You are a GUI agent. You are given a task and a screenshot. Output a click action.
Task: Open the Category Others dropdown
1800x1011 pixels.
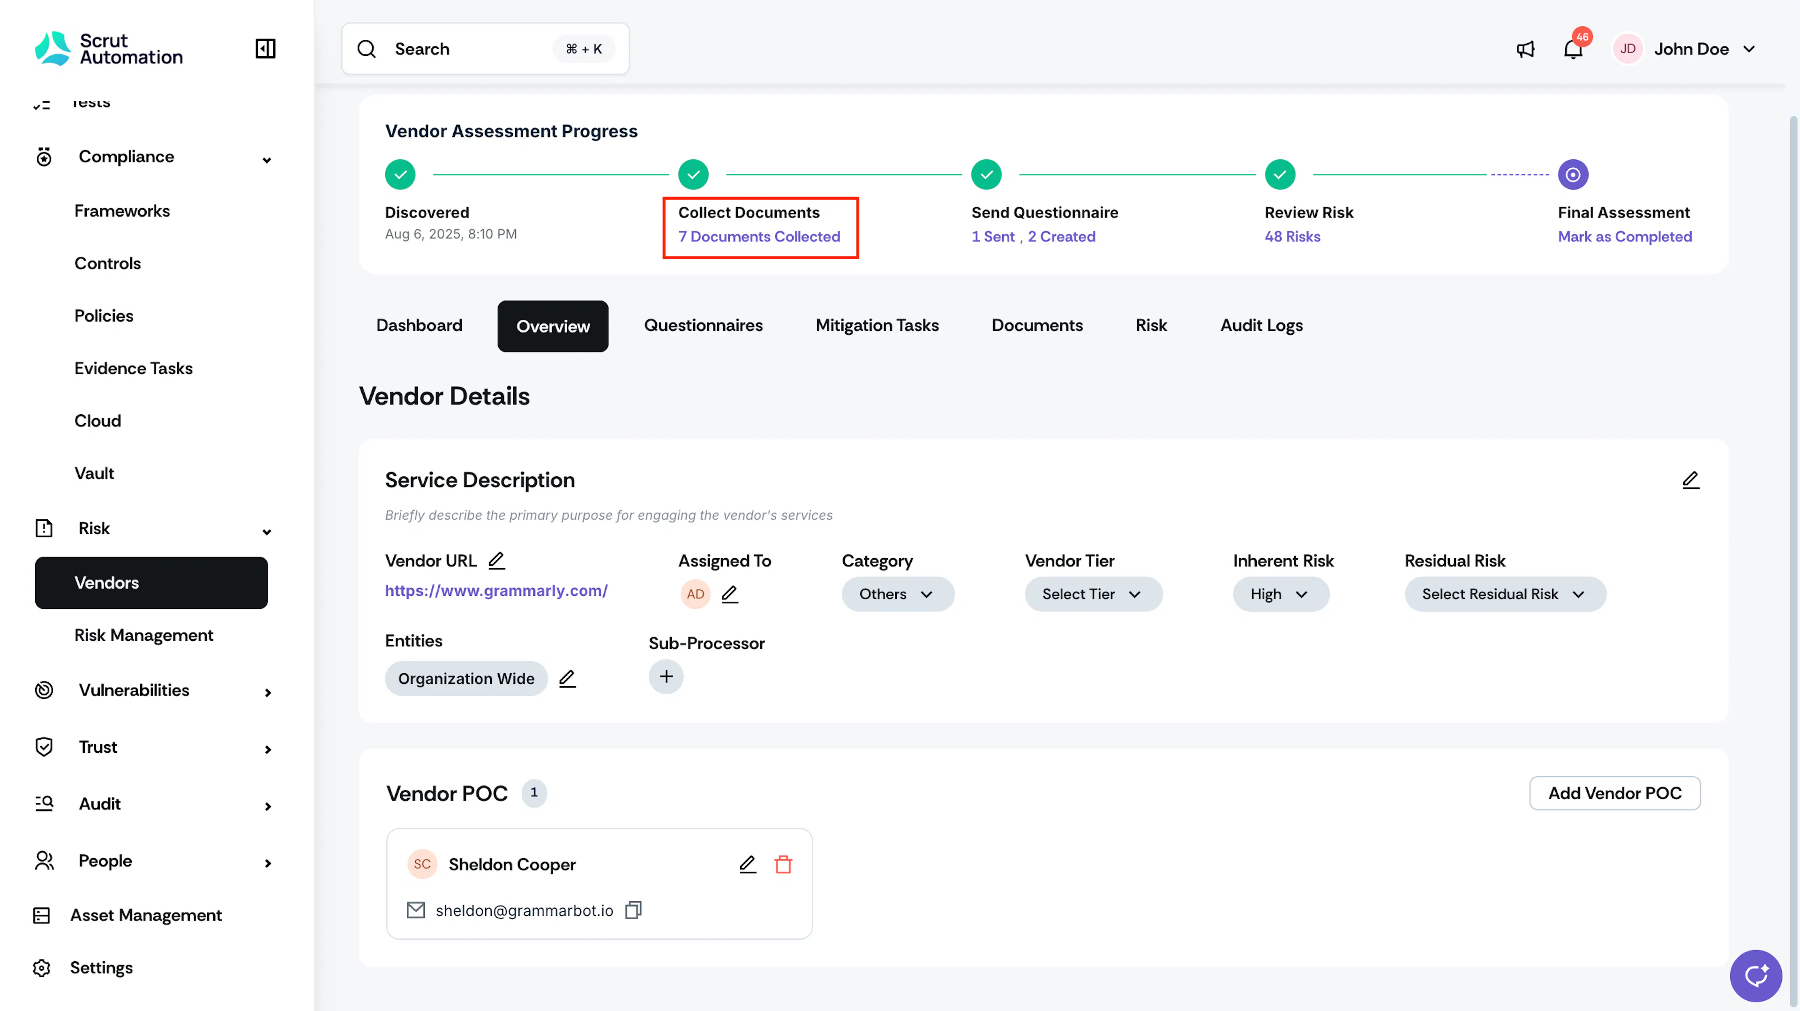click(897, 594)
